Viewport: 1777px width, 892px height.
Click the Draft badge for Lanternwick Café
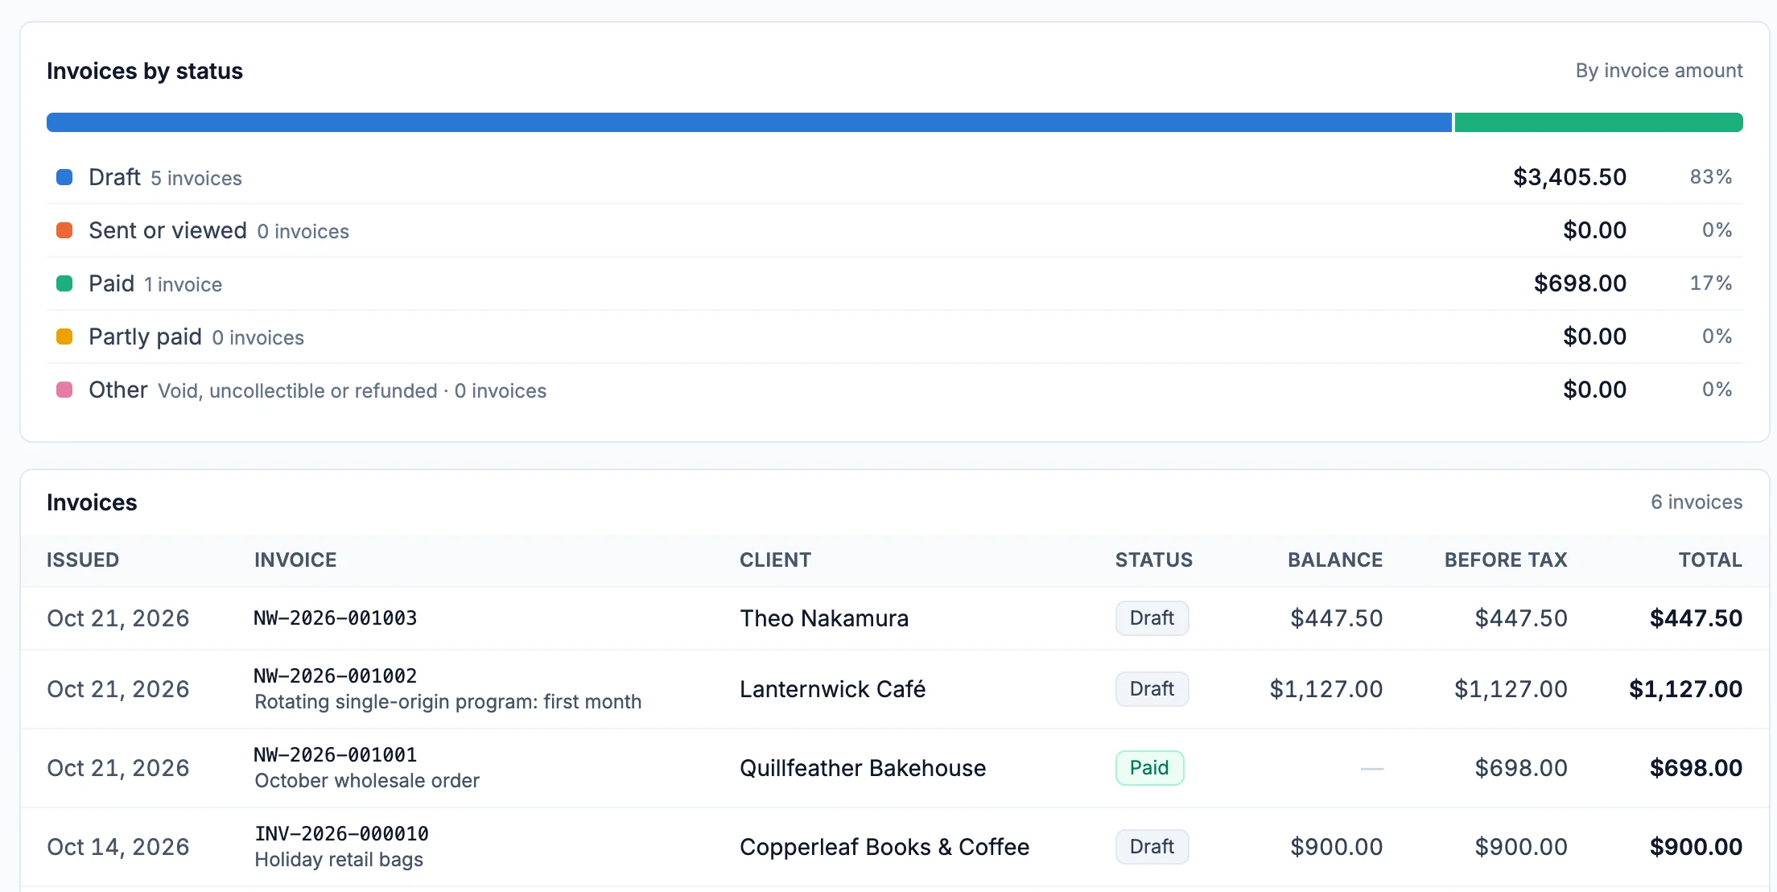[1152, 689]
